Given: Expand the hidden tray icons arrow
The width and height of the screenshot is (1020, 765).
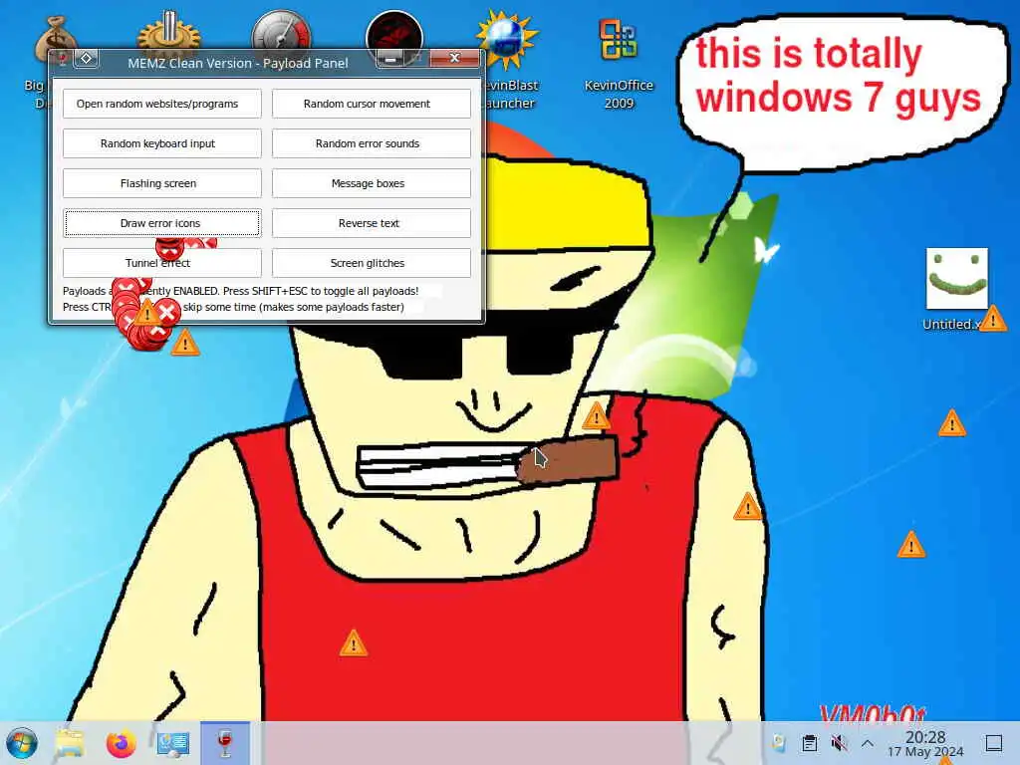Looking at the screenshot, I should [x=868, y=743].
